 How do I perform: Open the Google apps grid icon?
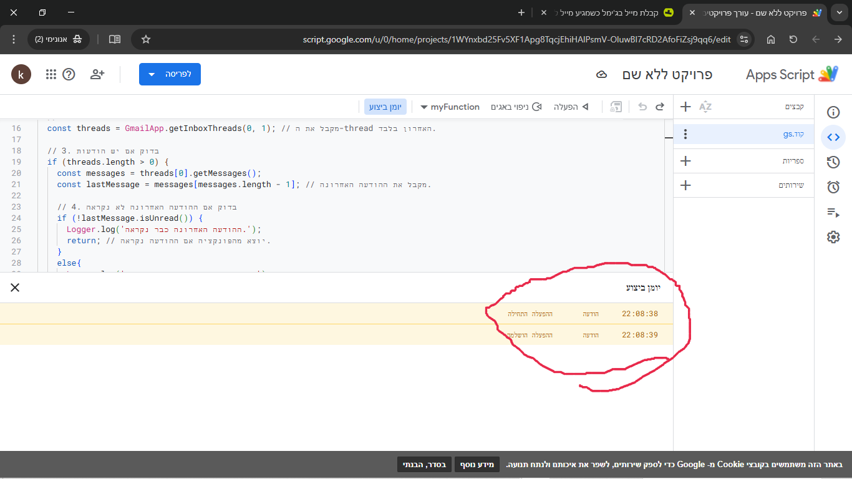52,74
